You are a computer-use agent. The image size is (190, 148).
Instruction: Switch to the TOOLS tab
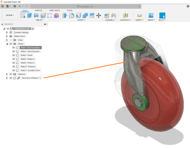pyautogui.click(x=69, y=11)
